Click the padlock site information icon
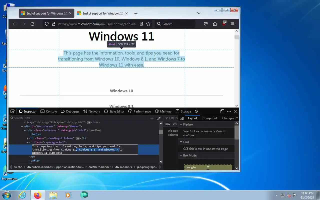 tap(53, 24)
